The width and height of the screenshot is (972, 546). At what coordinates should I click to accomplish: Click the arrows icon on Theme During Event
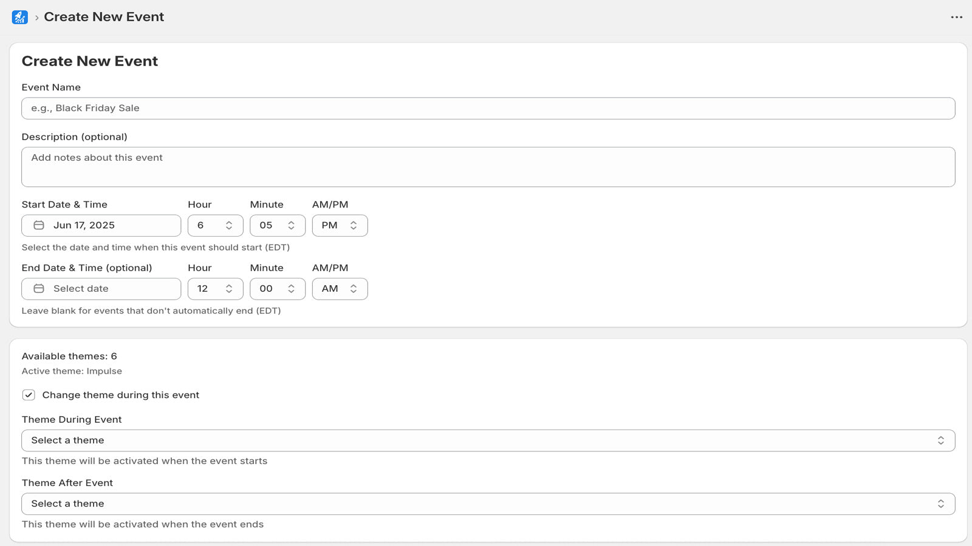[940, 440]
